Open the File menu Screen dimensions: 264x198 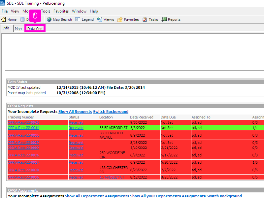5,11
